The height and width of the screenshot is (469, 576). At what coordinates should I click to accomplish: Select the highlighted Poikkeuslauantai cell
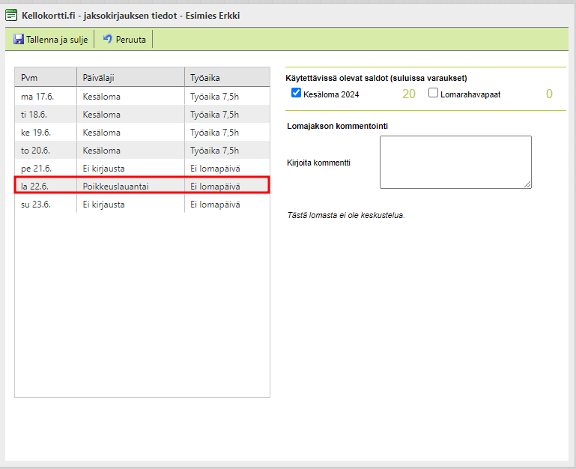click(116, 186)
